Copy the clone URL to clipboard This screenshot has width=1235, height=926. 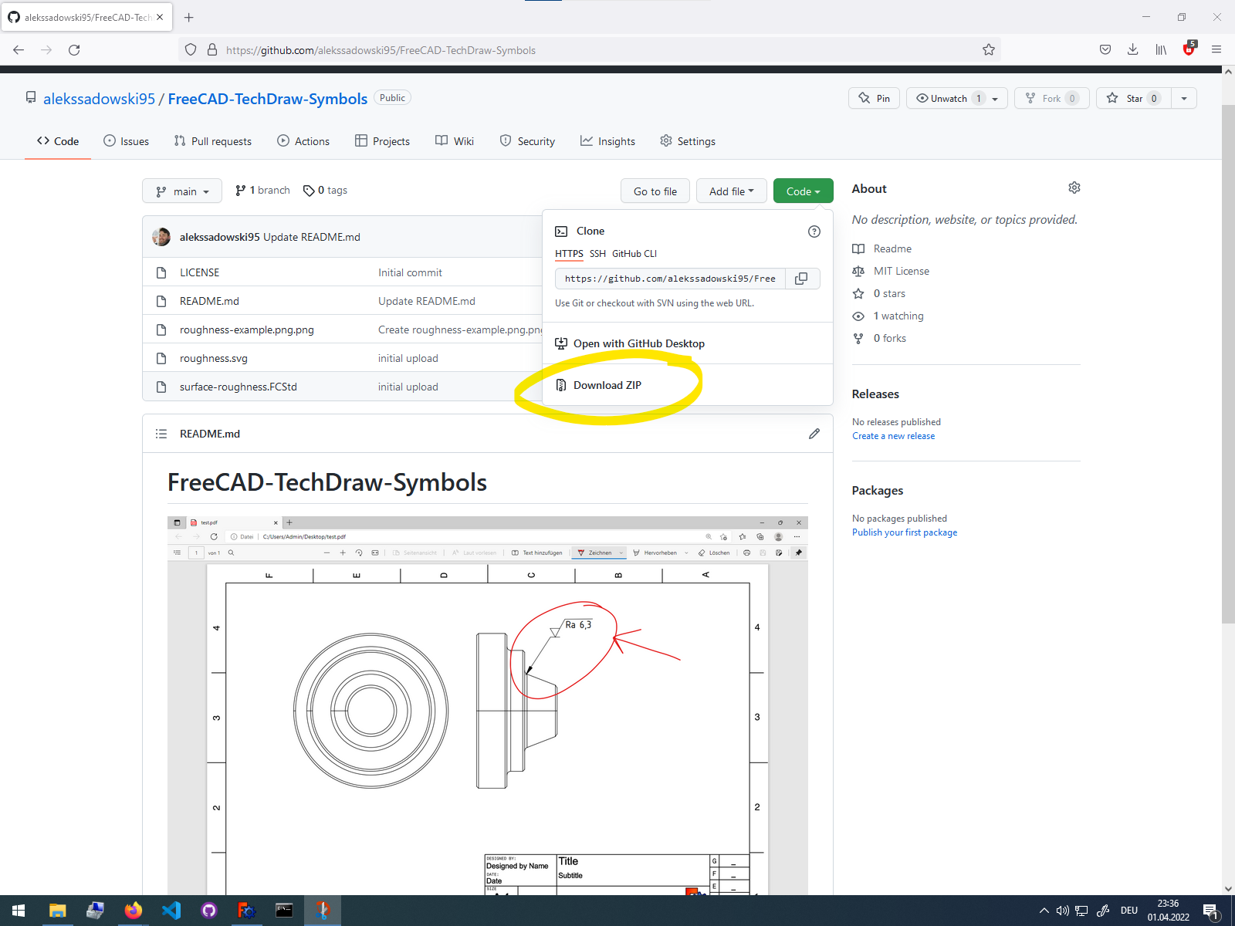click(802, 279)
